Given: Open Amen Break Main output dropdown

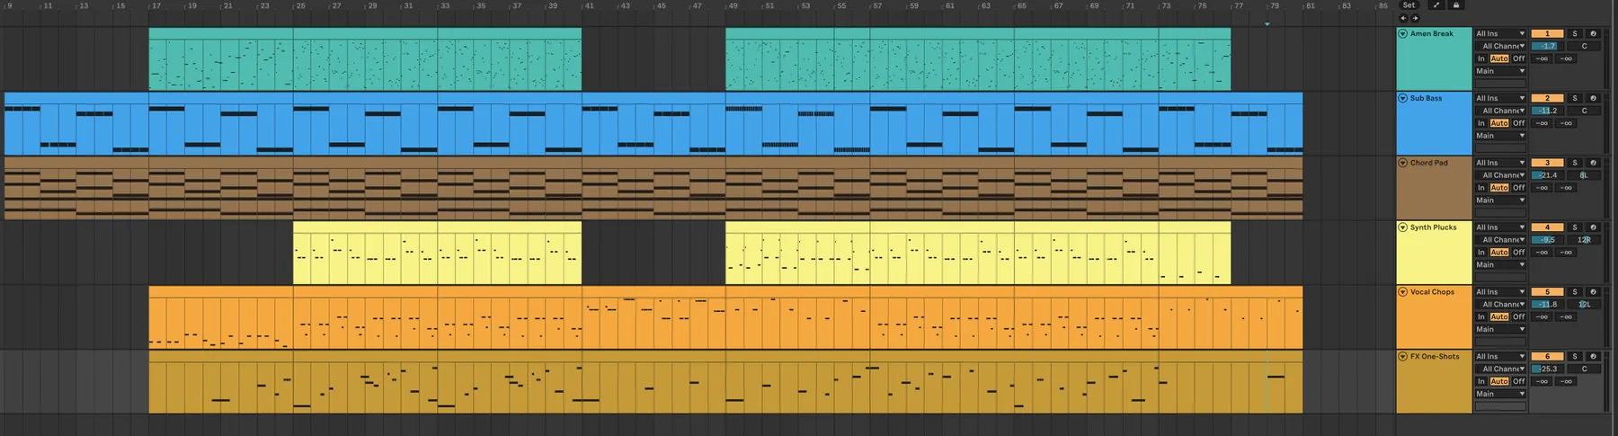Looking at the screenshot, I should click(x=1500, y=71).
